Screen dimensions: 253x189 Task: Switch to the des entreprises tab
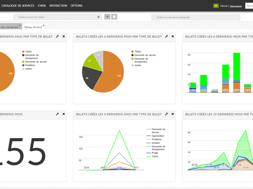pos(9,27)
